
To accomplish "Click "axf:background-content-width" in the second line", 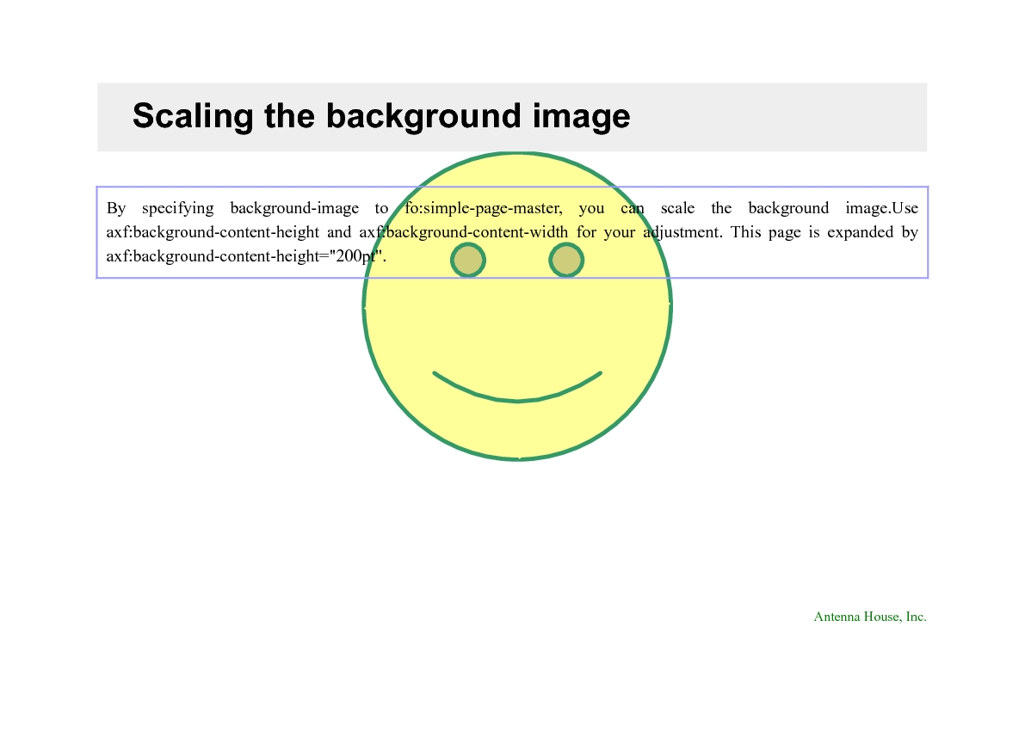I will (x=464, y=232).
